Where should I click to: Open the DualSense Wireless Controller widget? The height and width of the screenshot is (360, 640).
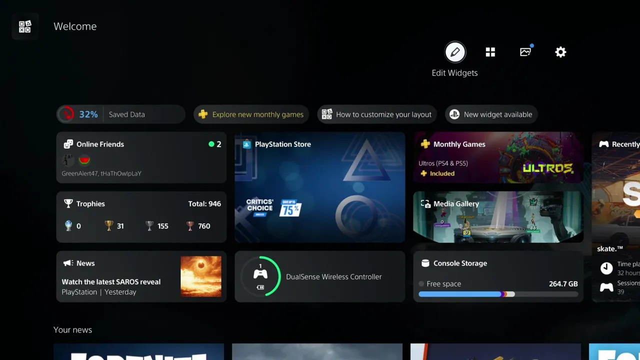320,276
